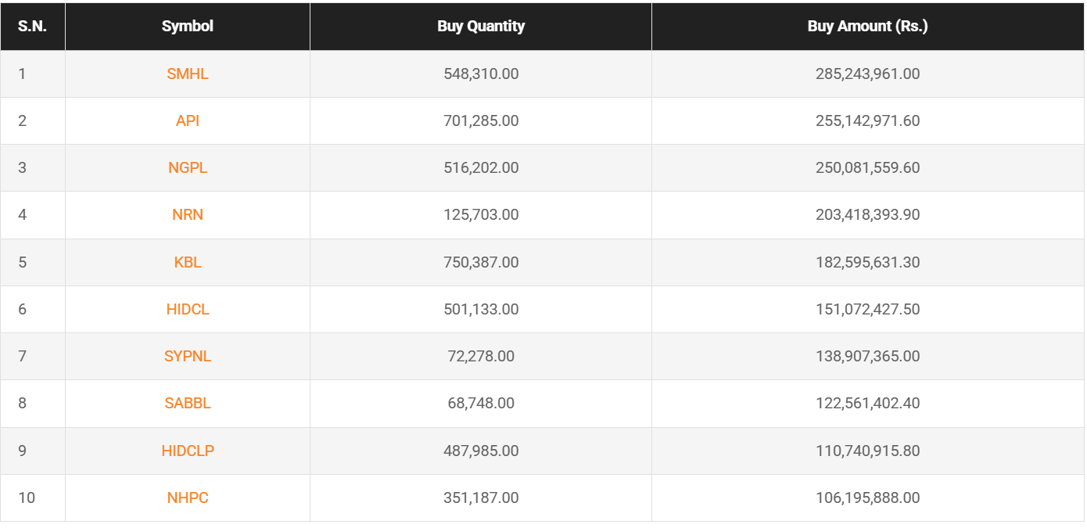Select the NRN symbol link
1087x528 pixels.
tap(188, 215)
